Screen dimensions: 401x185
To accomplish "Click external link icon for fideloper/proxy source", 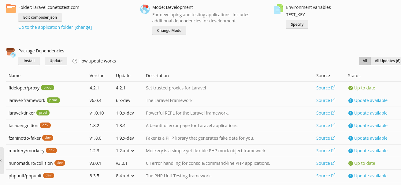I will tap(333, 88).
